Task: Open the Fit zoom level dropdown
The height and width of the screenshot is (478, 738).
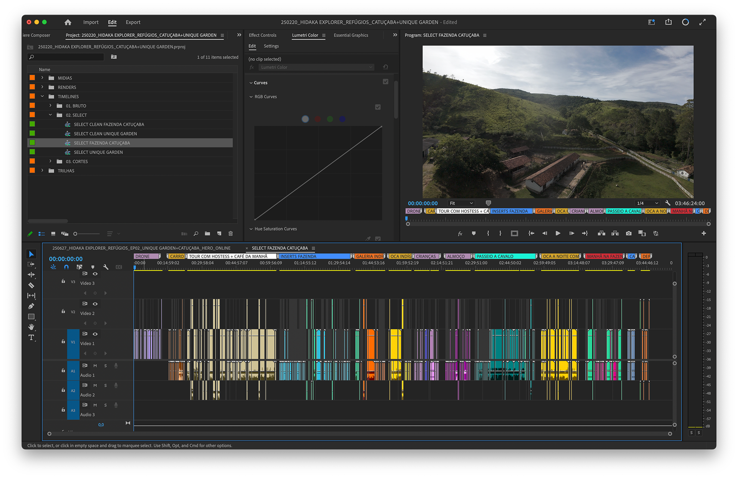Action: pyautogui.click(x=461, y=203)
